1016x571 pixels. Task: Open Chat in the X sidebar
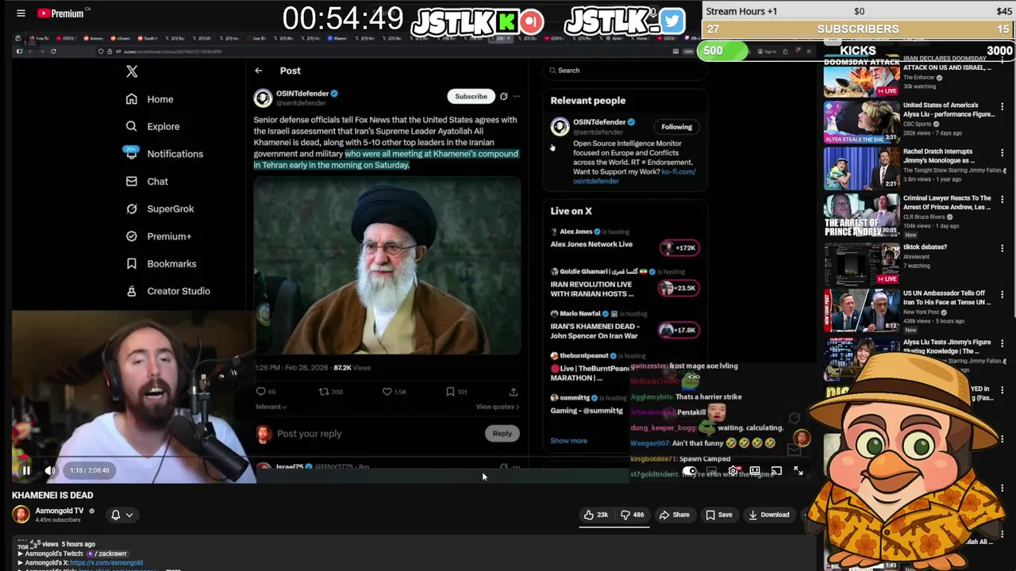tap(147, 182)
